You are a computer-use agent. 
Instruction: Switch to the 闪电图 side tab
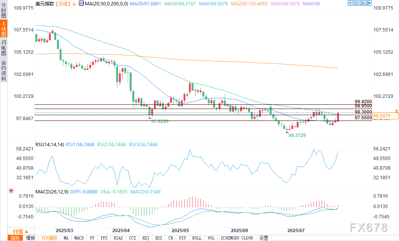pos(3,47)
